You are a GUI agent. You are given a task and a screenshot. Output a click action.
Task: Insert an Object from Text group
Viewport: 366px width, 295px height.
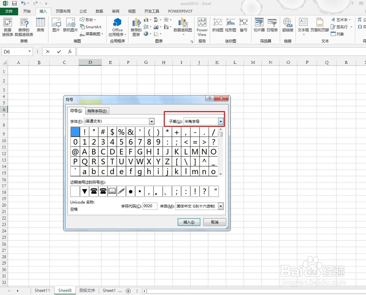337,34
